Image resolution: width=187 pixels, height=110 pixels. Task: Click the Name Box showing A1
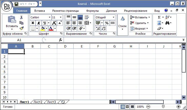(19, 40)
